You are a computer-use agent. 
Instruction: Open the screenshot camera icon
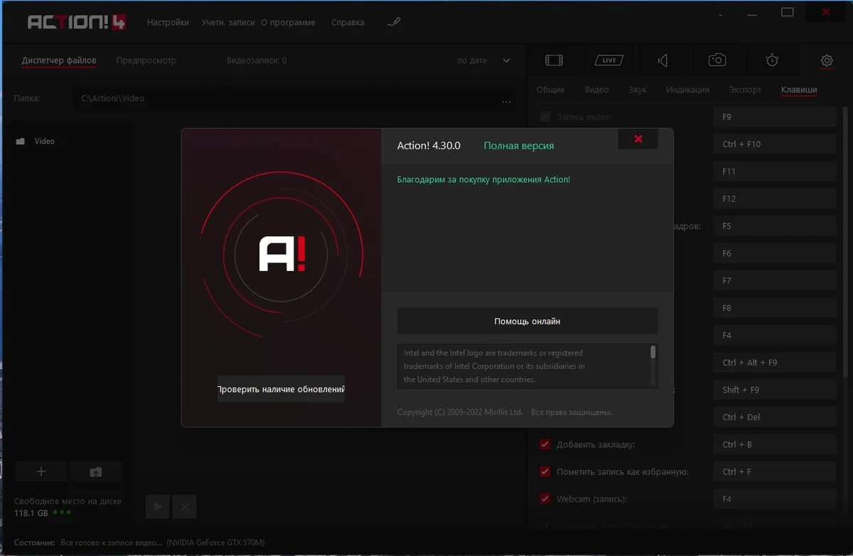(717, 60)
